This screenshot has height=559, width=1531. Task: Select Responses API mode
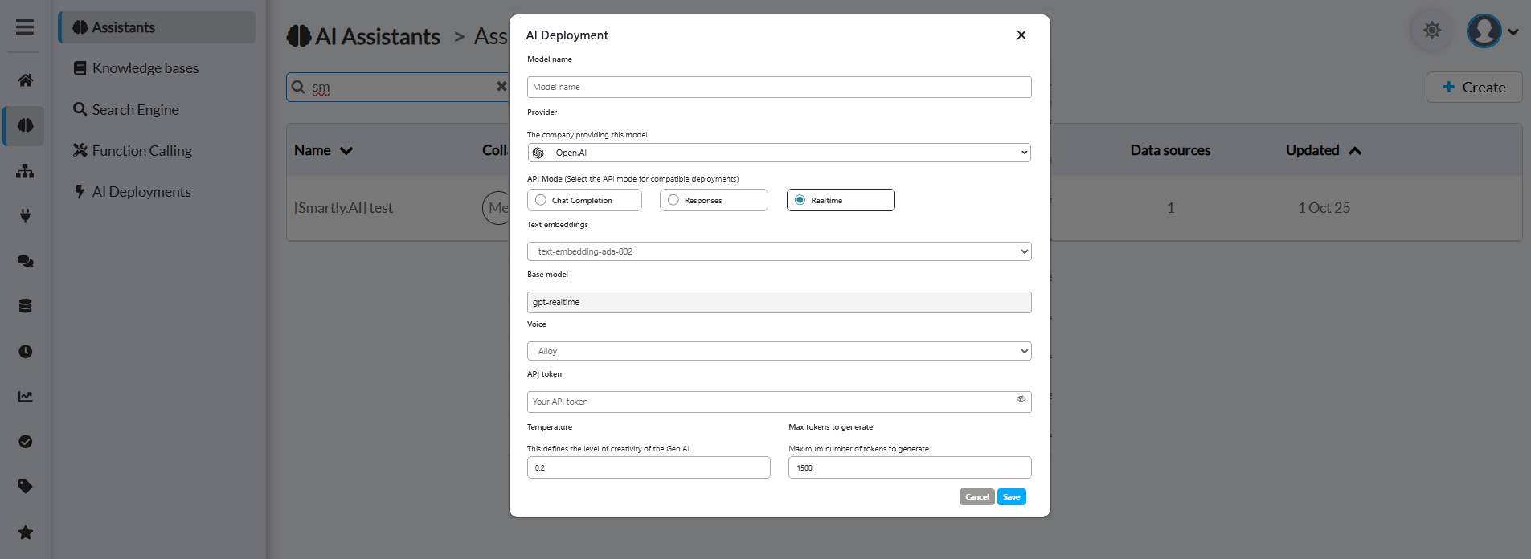point(714,200)
